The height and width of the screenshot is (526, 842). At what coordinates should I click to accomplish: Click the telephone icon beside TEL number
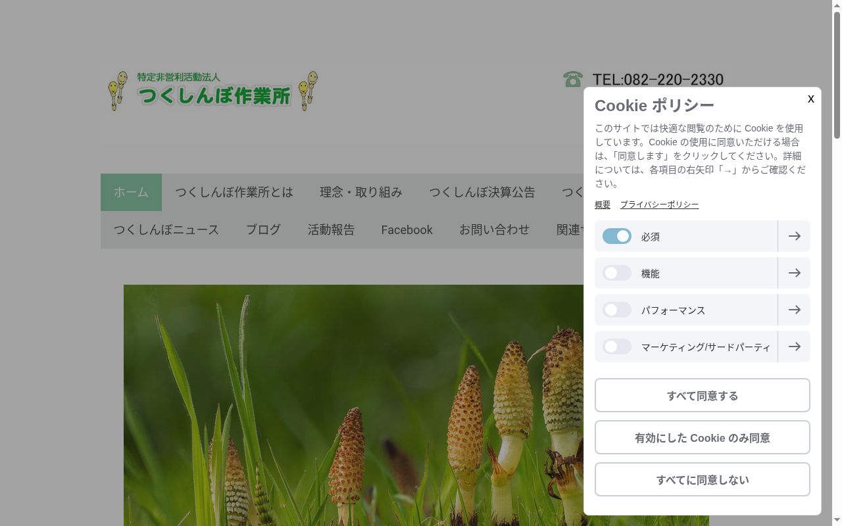[573, 80]
